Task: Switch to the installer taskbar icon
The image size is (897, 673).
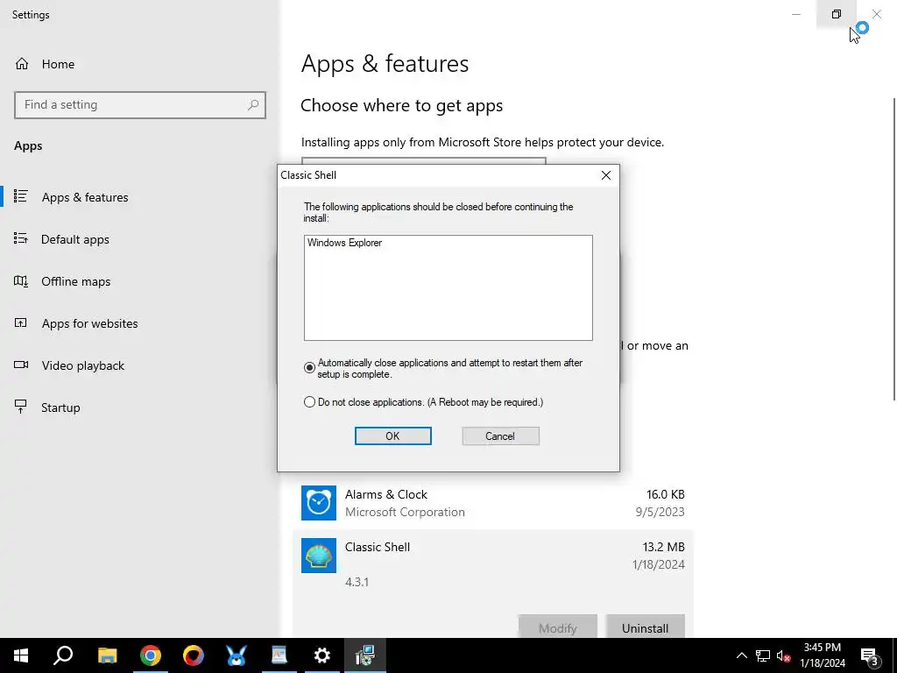Action: click(x=365, y=655)
